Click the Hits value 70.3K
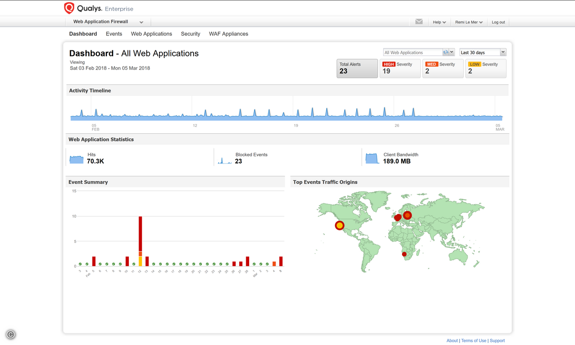This screenshot has width=575, height=345. 95,161
